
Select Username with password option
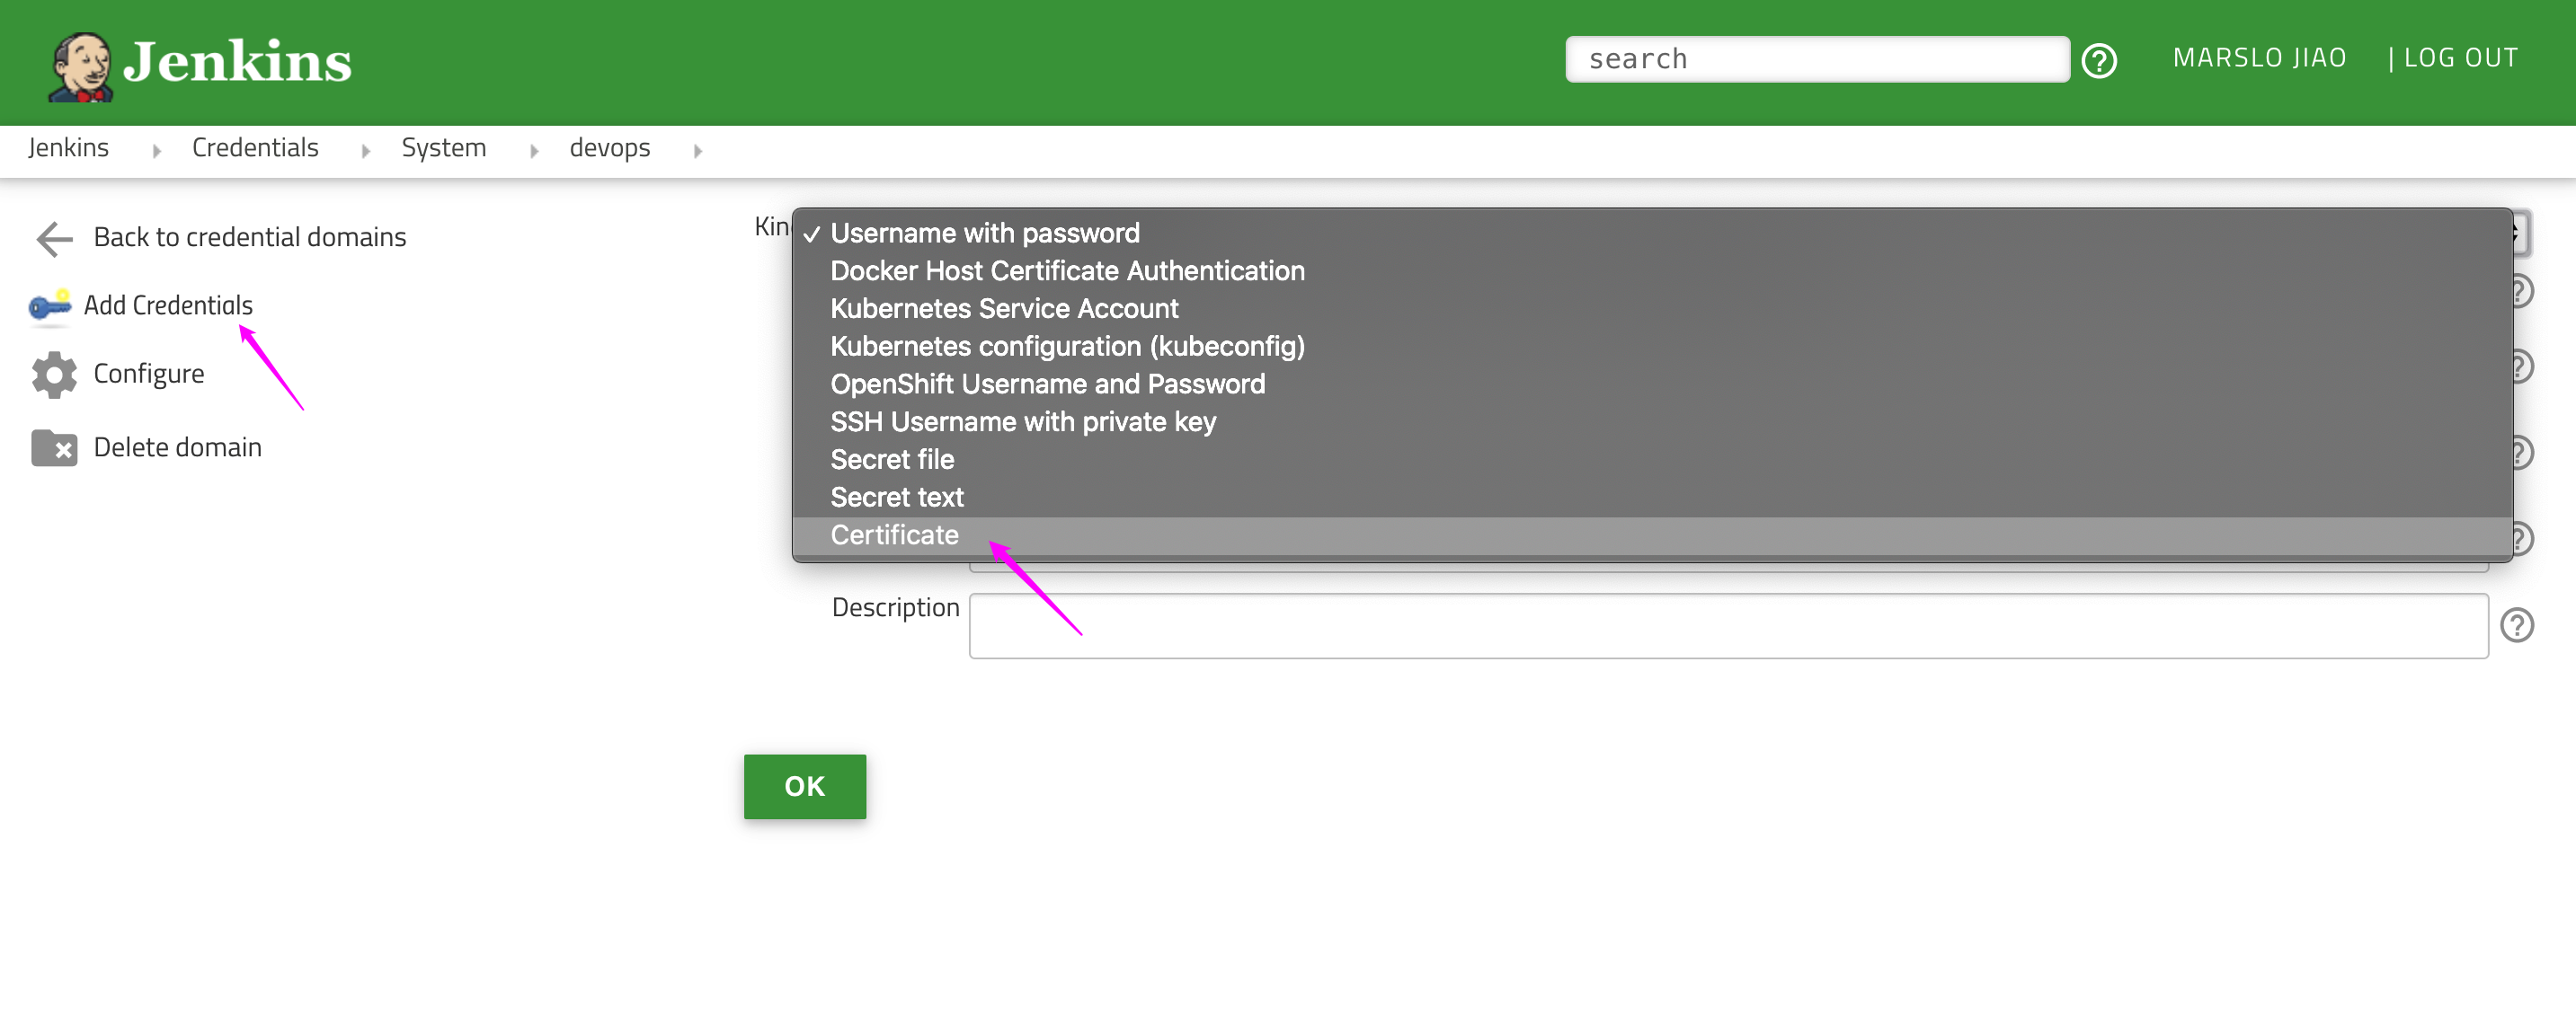click(986, 230)
